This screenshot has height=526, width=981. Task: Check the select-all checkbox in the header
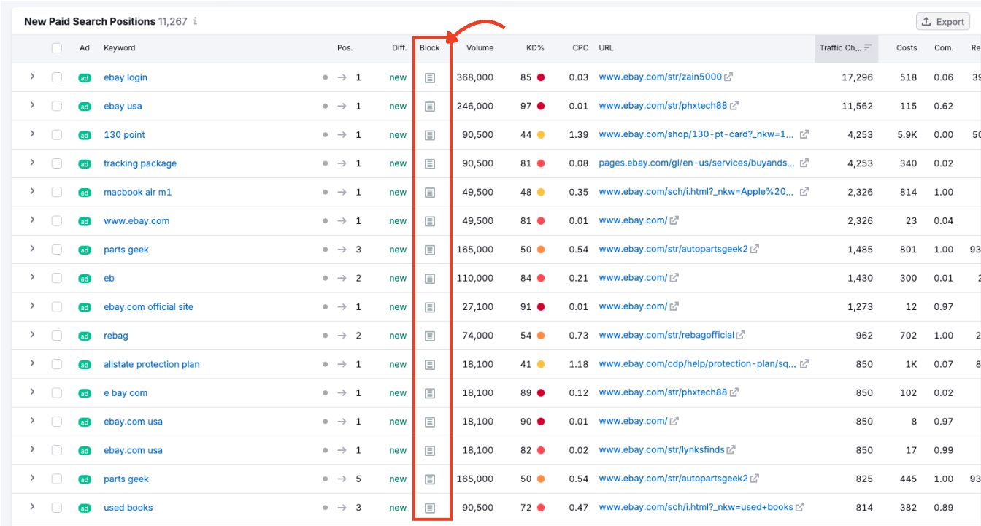coord(56,47)
